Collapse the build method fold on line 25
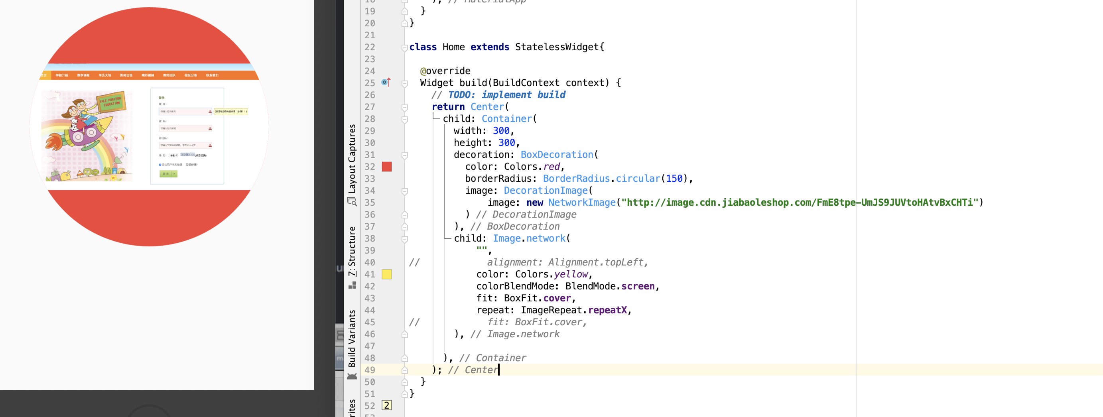This screenshot has width=1103, height=417. click(x=405, y=83)
